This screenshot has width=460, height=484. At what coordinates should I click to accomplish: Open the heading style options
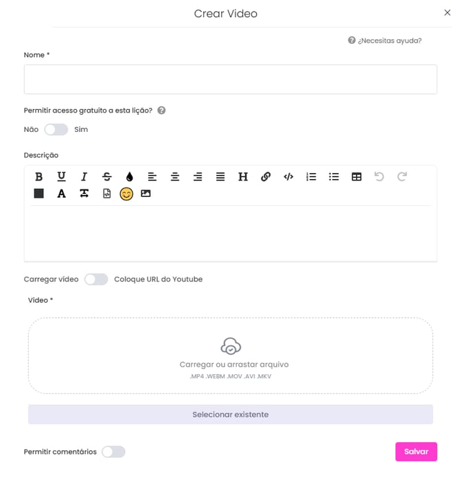tap(243, 176)
